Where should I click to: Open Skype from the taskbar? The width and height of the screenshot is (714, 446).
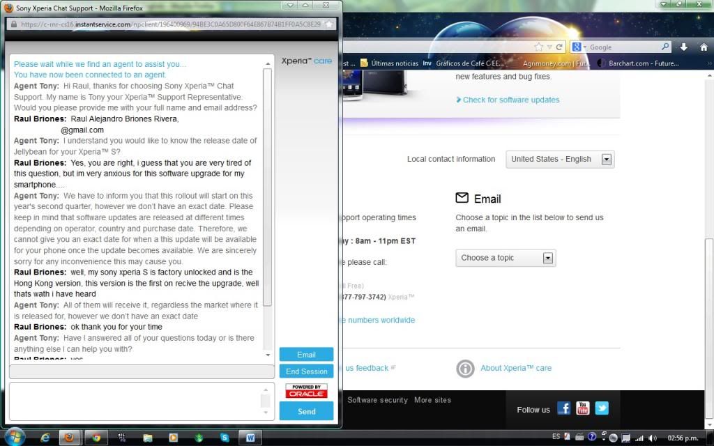224,438
